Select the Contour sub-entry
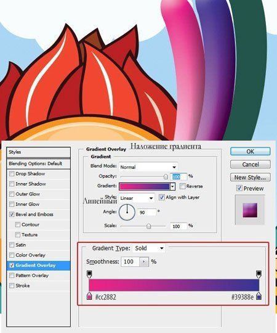The height and width of the screenshot is (333, 277). (30, 224)
